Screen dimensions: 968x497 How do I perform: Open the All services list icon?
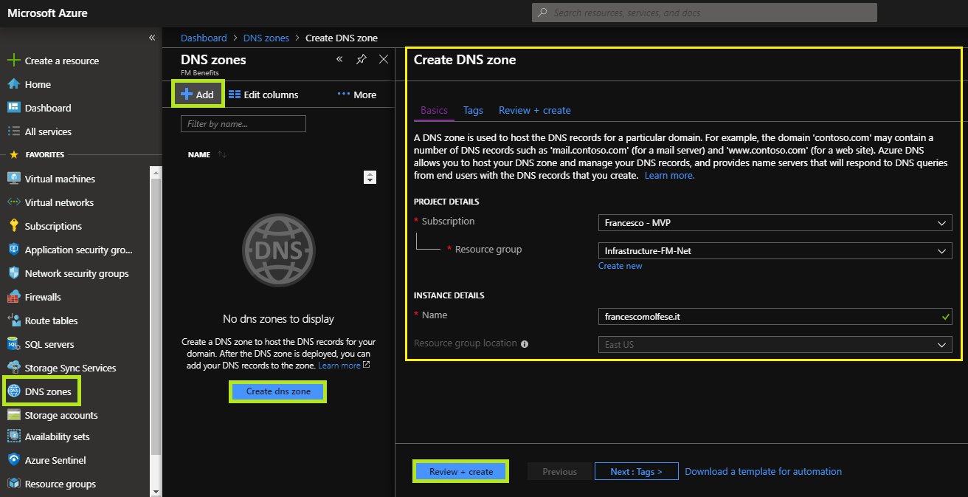[13, 131]
